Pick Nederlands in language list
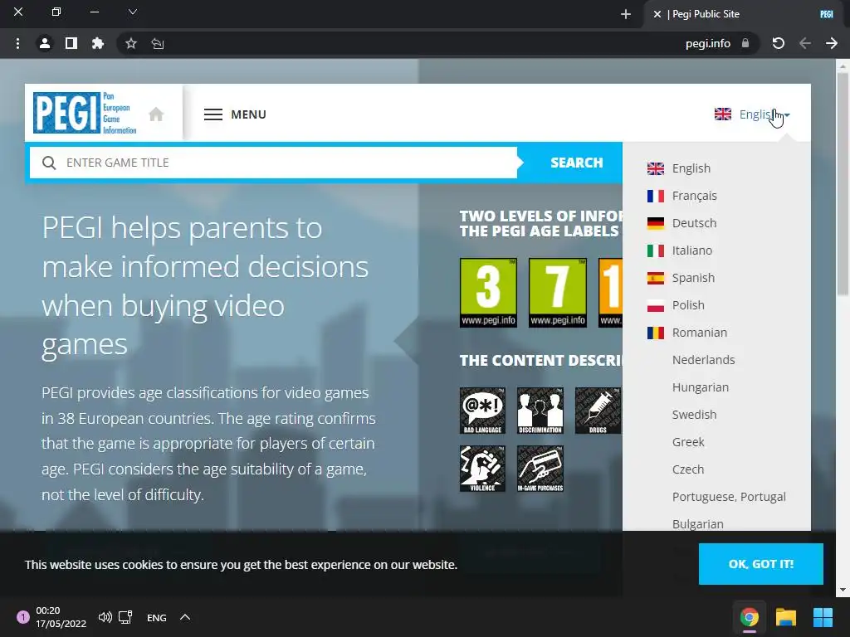 click(703, 360)
